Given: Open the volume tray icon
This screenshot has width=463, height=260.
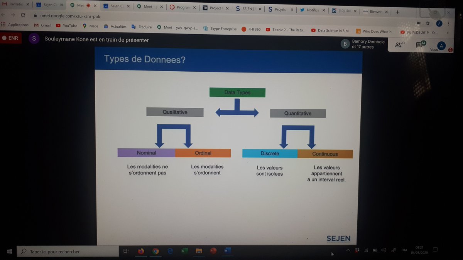Looking at the screenshot, I should coord(384,250).
